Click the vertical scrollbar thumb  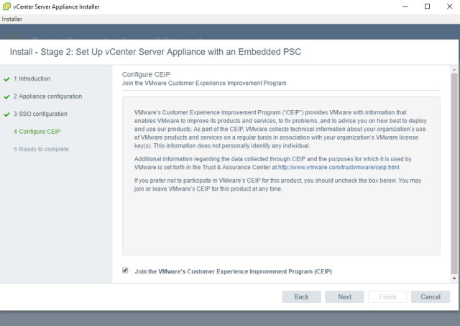click(x=454, y=173)
